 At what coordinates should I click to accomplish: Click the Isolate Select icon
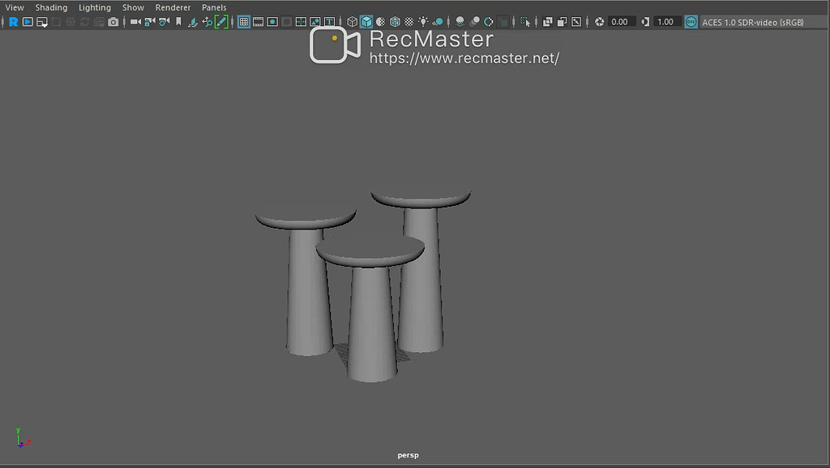pos(524,22)
